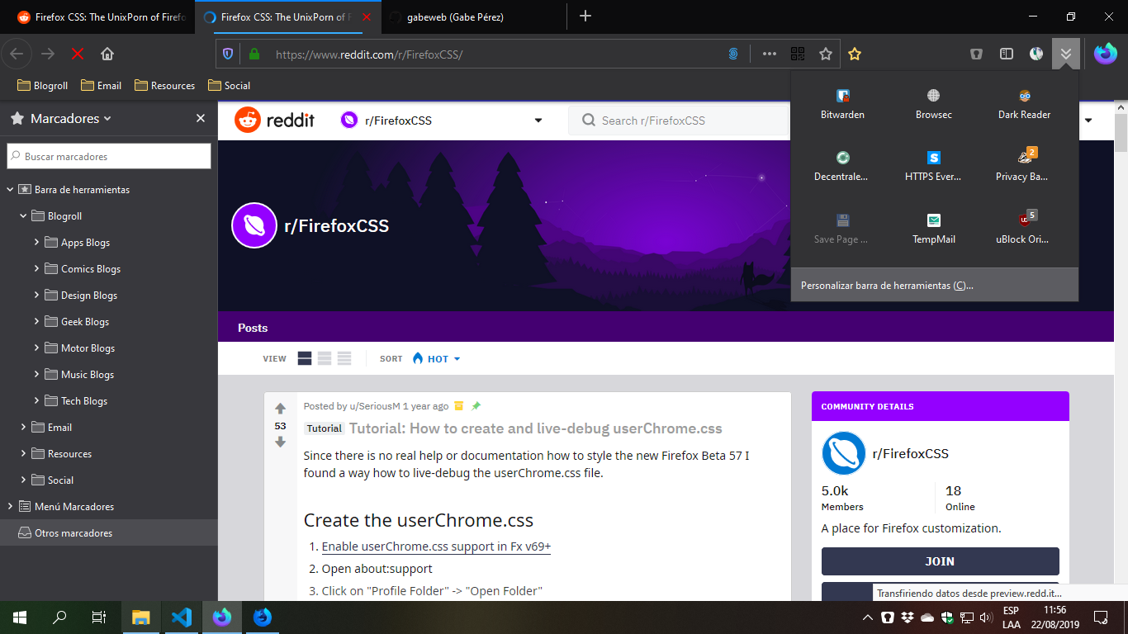The image size is (1128, 634).
Task: Expand the Menú Marcadores node
Action: [11, 507]
